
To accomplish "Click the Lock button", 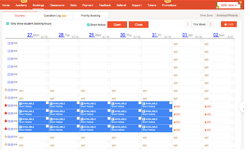I will coord(229,24).
